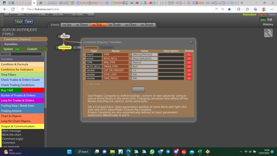This screenshot has width=277, height=156.
Task: Toggle the Custom blocks switch
Action: click(41, 49)
